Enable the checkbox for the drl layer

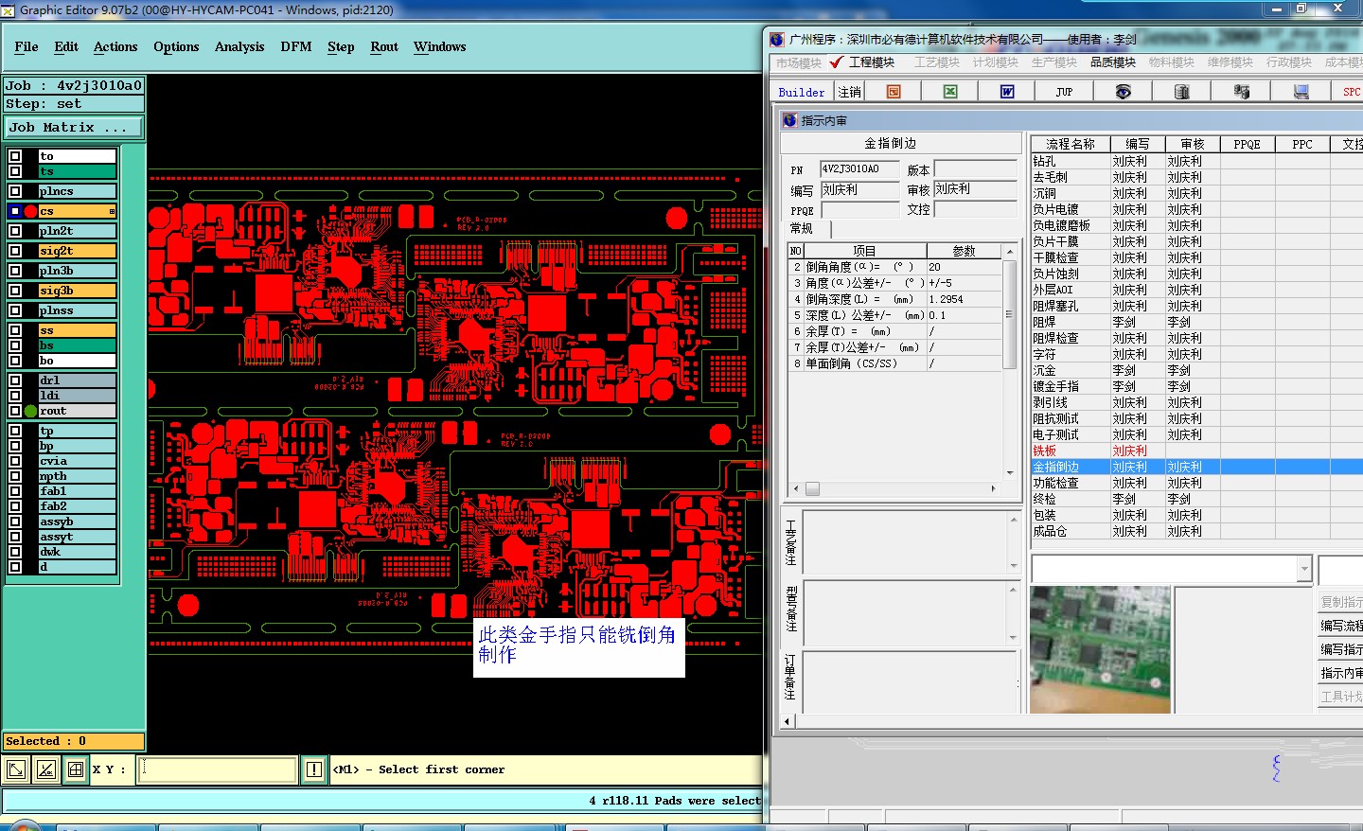[15, 380]
